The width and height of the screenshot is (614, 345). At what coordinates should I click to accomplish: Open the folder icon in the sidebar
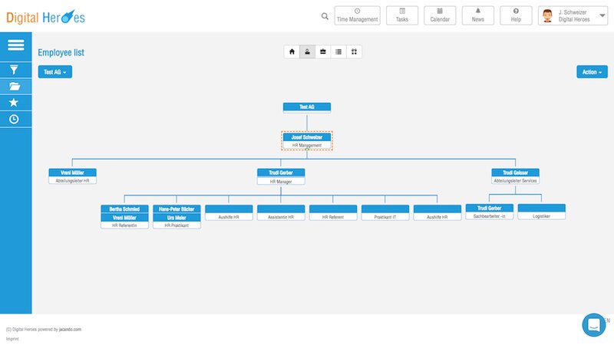tap(15, 86)
